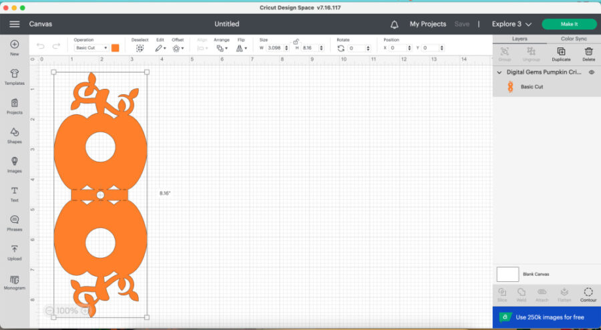Open the Monogram tool
The image size is (601, 330).
coord(14,282)
